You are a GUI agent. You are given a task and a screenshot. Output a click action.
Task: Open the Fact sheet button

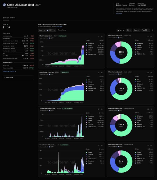[x=18, y=78]
